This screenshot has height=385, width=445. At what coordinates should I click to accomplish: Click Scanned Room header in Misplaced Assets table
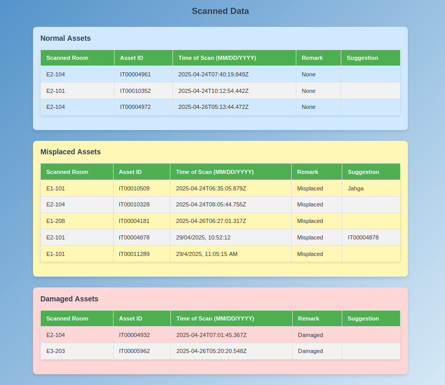[x=76, y=172]
